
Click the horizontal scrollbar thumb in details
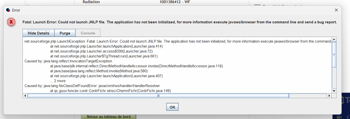click(158, 96)
